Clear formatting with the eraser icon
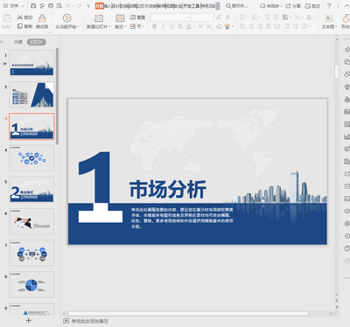Screen dimensions: 350x327 pos(219,26)
